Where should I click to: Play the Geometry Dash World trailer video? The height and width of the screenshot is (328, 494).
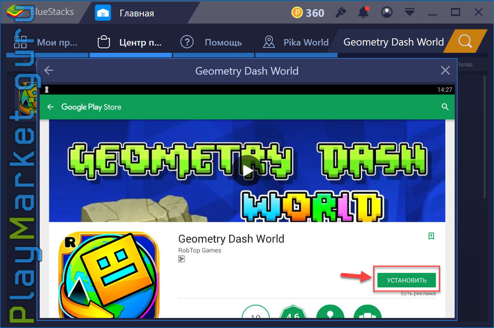[x=247, y=171]
